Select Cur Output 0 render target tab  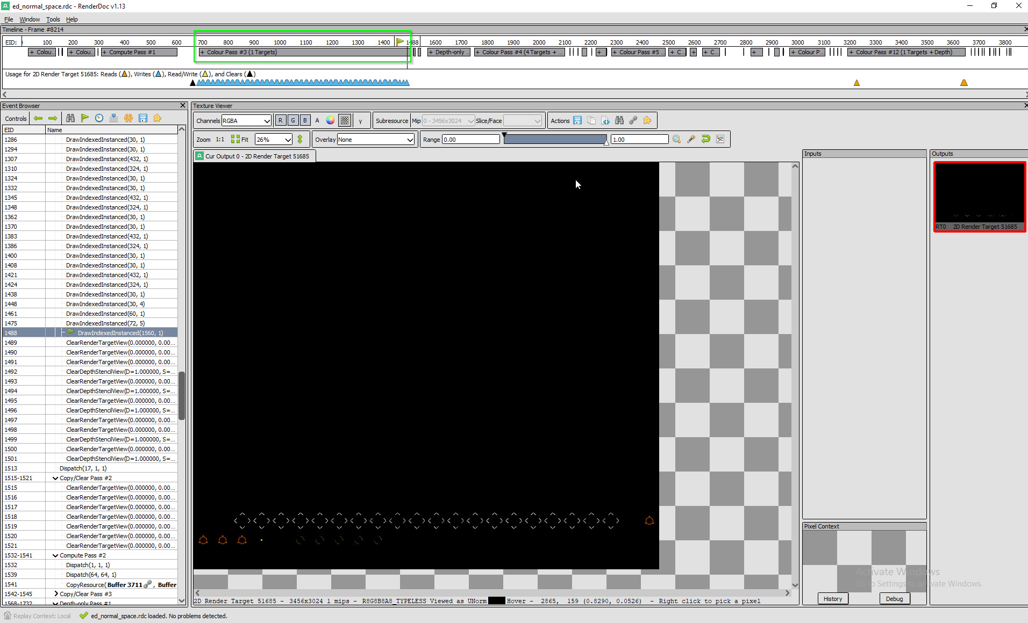254,156
